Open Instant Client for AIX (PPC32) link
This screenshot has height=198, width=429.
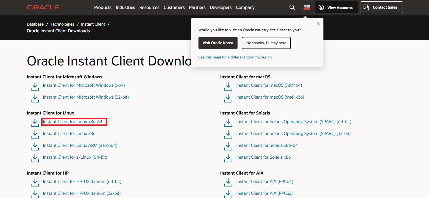click(264, 193)
